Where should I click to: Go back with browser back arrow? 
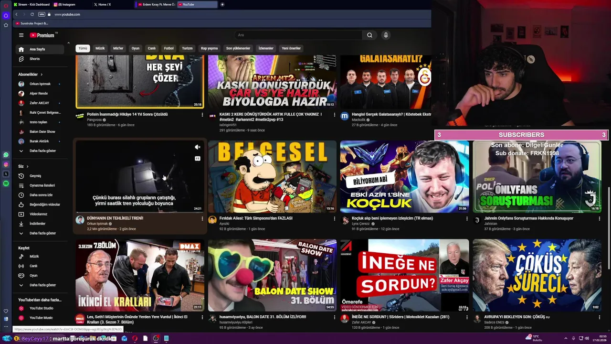[x=16, y=14]
